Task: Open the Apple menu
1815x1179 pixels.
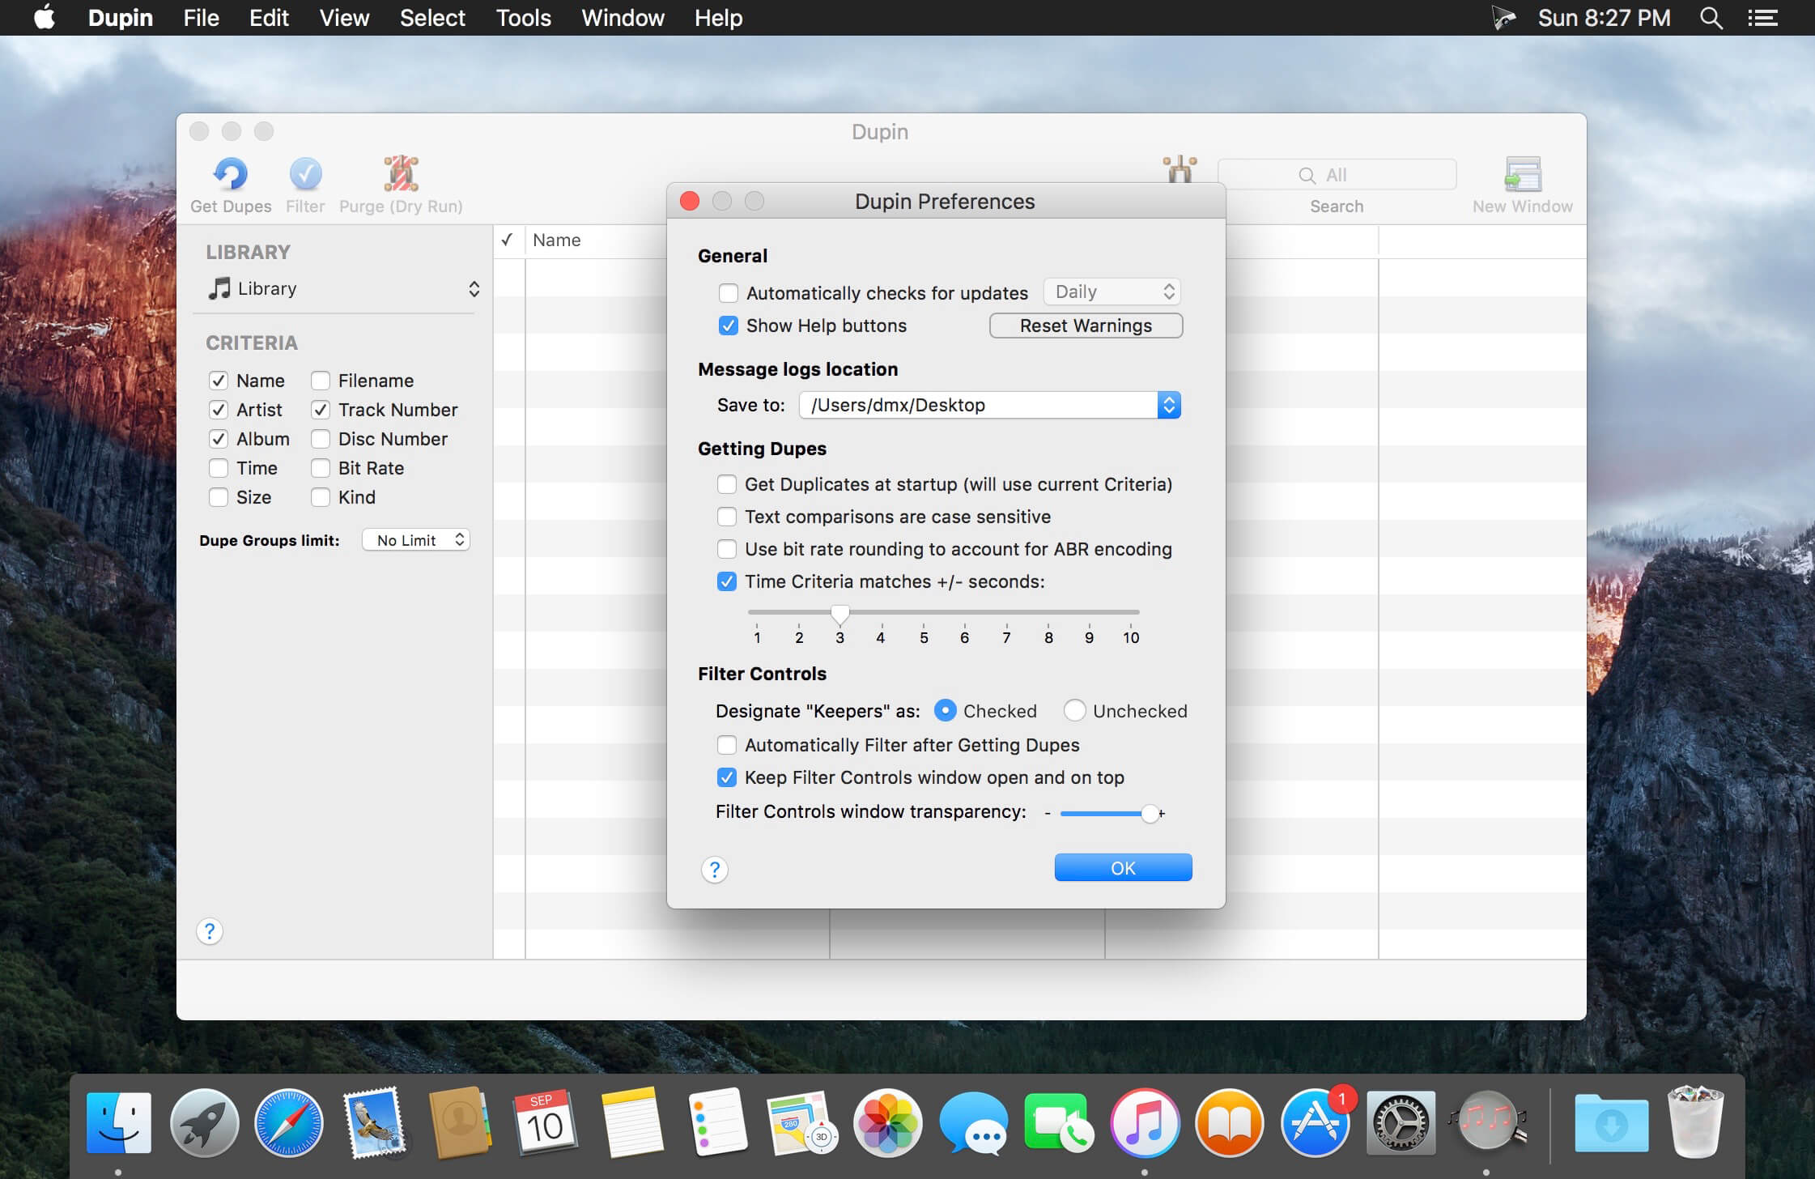Action: [45, 17]
